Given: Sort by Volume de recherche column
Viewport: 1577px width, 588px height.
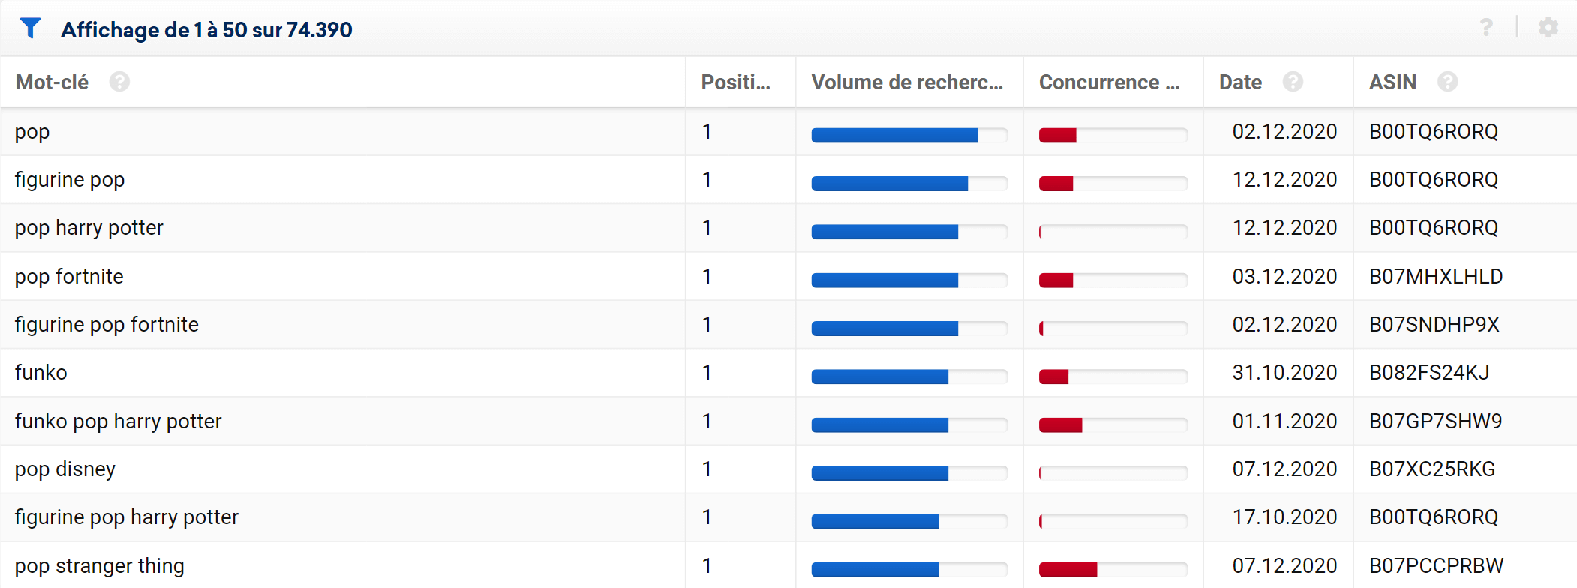Looking at the screenshot, I should [x=907, y=82].
